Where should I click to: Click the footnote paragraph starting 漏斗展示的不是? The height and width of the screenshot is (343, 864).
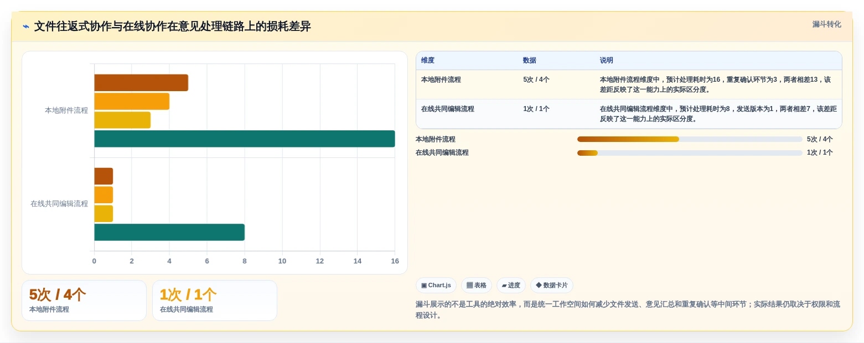[628, 309]
